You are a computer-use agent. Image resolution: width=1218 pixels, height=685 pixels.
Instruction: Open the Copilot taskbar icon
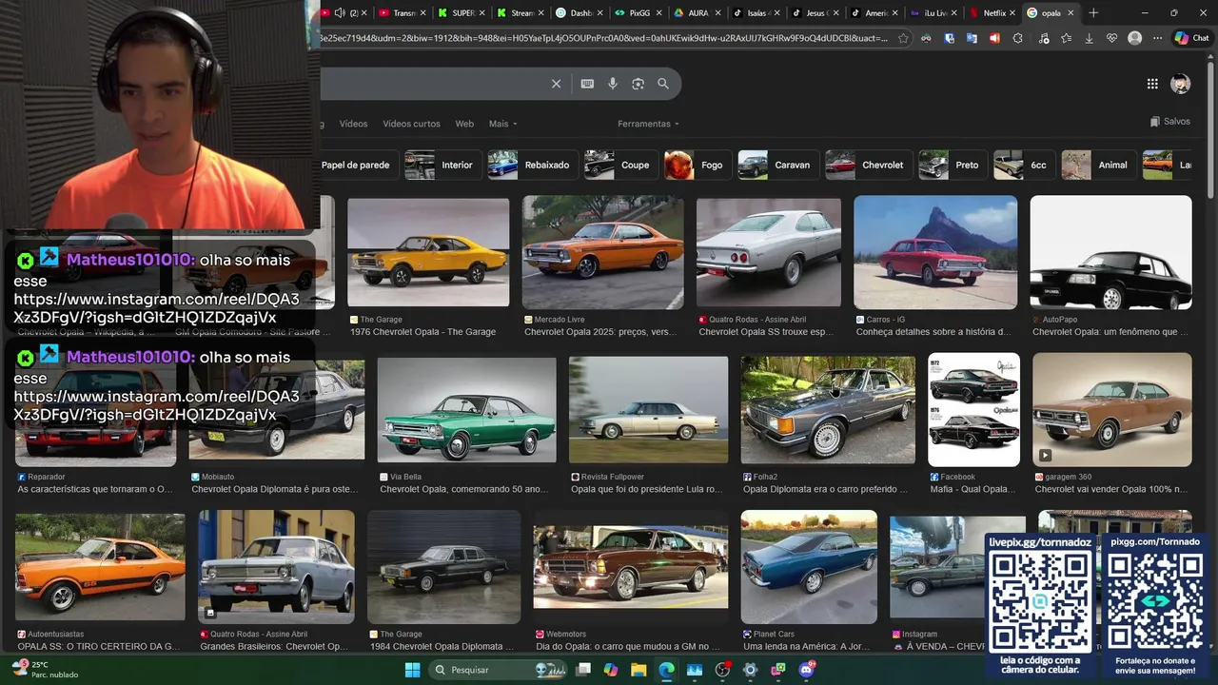(611, 670)
